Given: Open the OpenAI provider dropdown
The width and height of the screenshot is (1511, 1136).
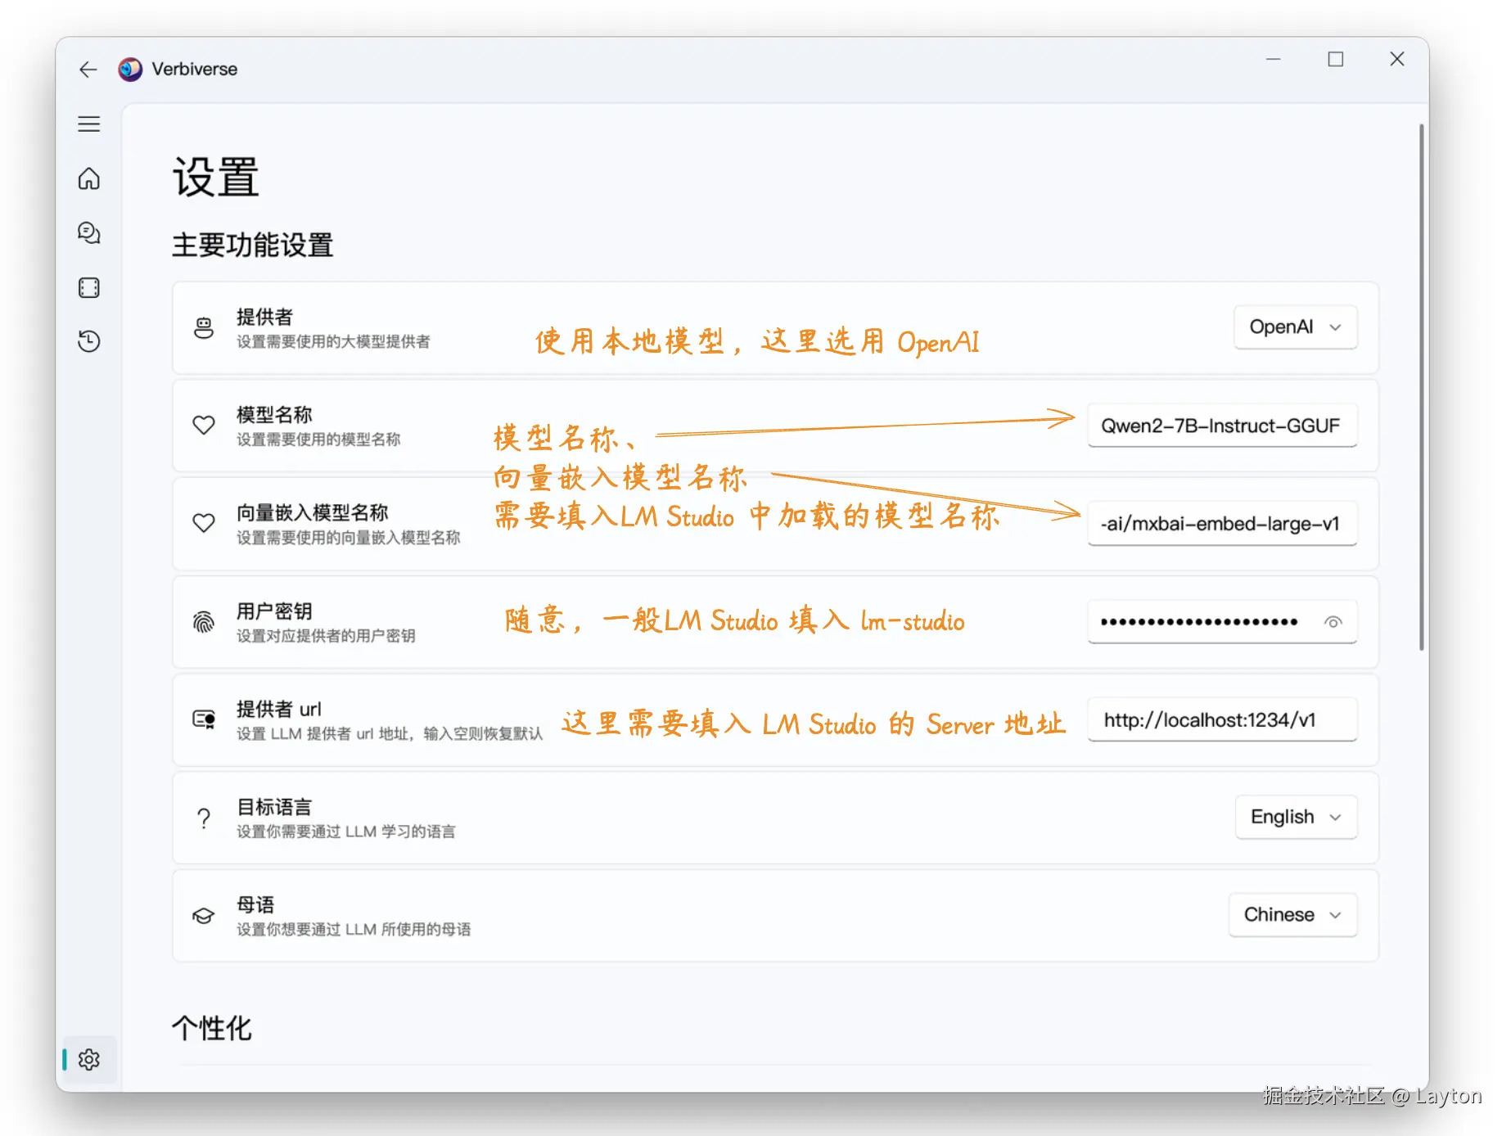Looking at the screenshot, I should (1296, 327).
